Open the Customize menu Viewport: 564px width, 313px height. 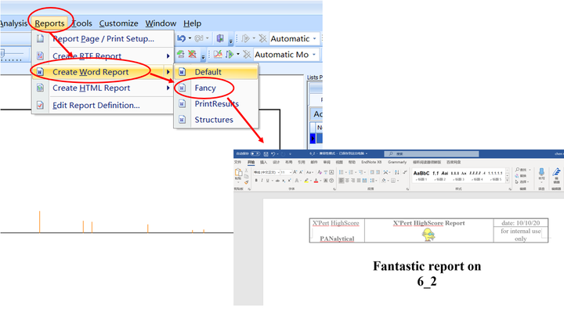pos(119,23)
